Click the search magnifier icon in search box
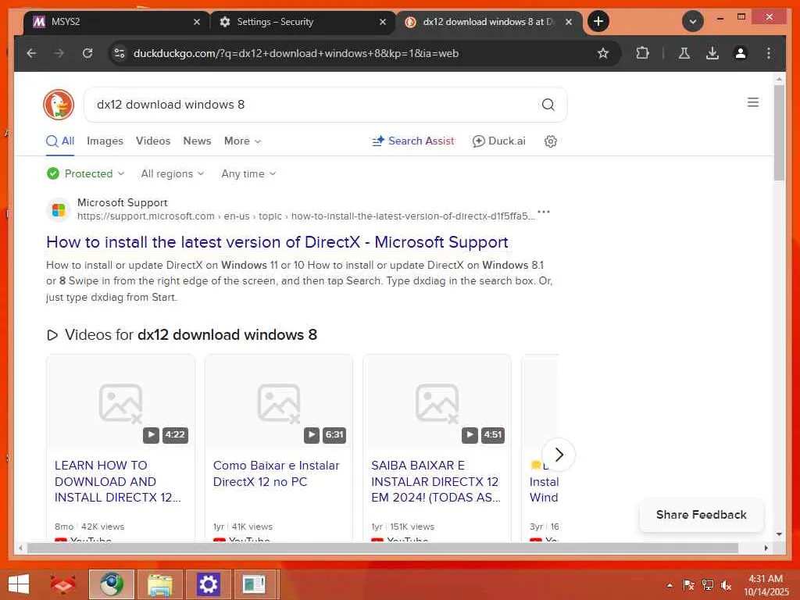The height and width of the screenshot is (600, 800). [x=548, y=105]
